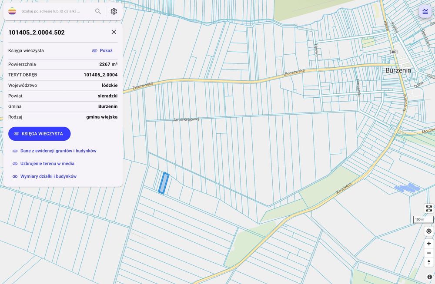This screenshot has width=435, height=284.
Task: Reset map north compass arrow
Action: (428, 262)
